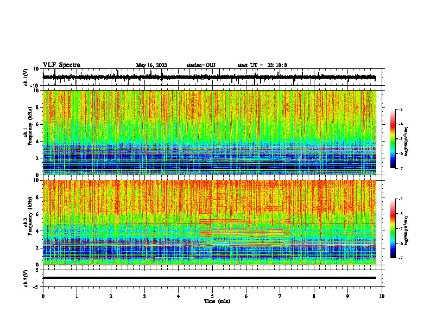The height and width of the screenshot is (332, 430).
Task: Click the "6" tick on ch.2 frequency axis
Action: tap(37, 214)
